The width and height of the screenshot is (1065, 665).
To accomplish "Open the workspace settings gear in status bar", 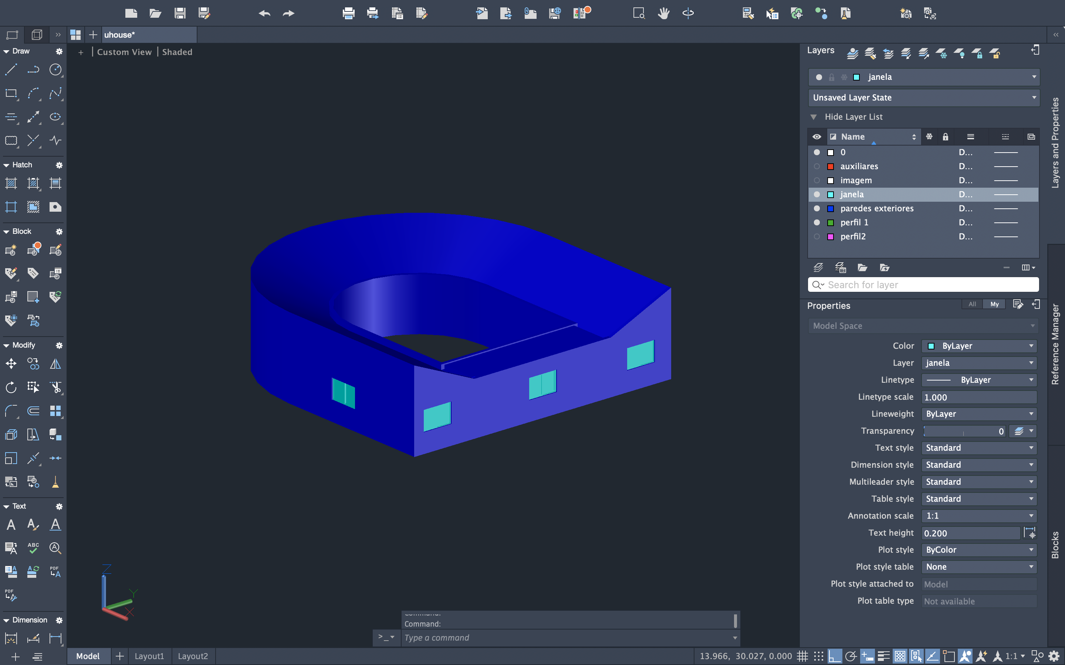I will click(1054, 656).
